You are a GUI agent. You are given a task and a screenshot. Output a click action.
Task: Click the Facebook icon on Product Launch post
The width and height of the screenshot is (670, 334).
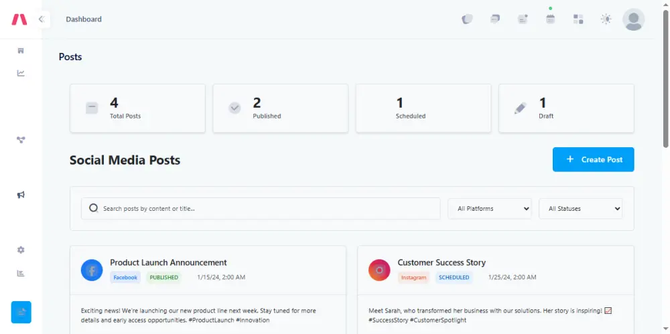92,270
